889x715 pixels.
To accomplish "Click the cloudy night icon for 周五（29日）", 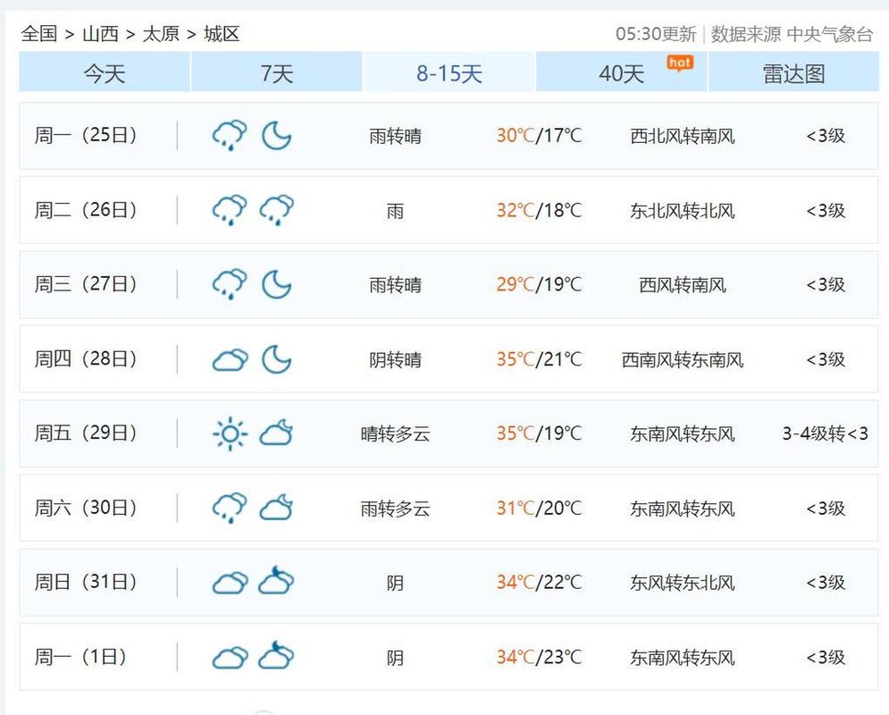I will (277, 433).
